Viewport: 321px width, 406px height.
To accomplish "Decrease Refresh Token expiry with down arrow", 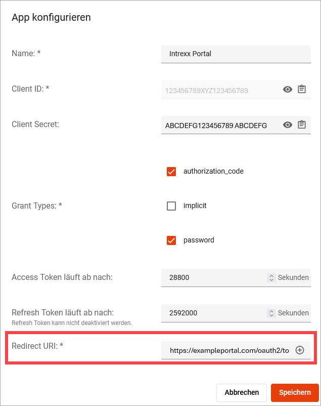I will coord(271,315).
